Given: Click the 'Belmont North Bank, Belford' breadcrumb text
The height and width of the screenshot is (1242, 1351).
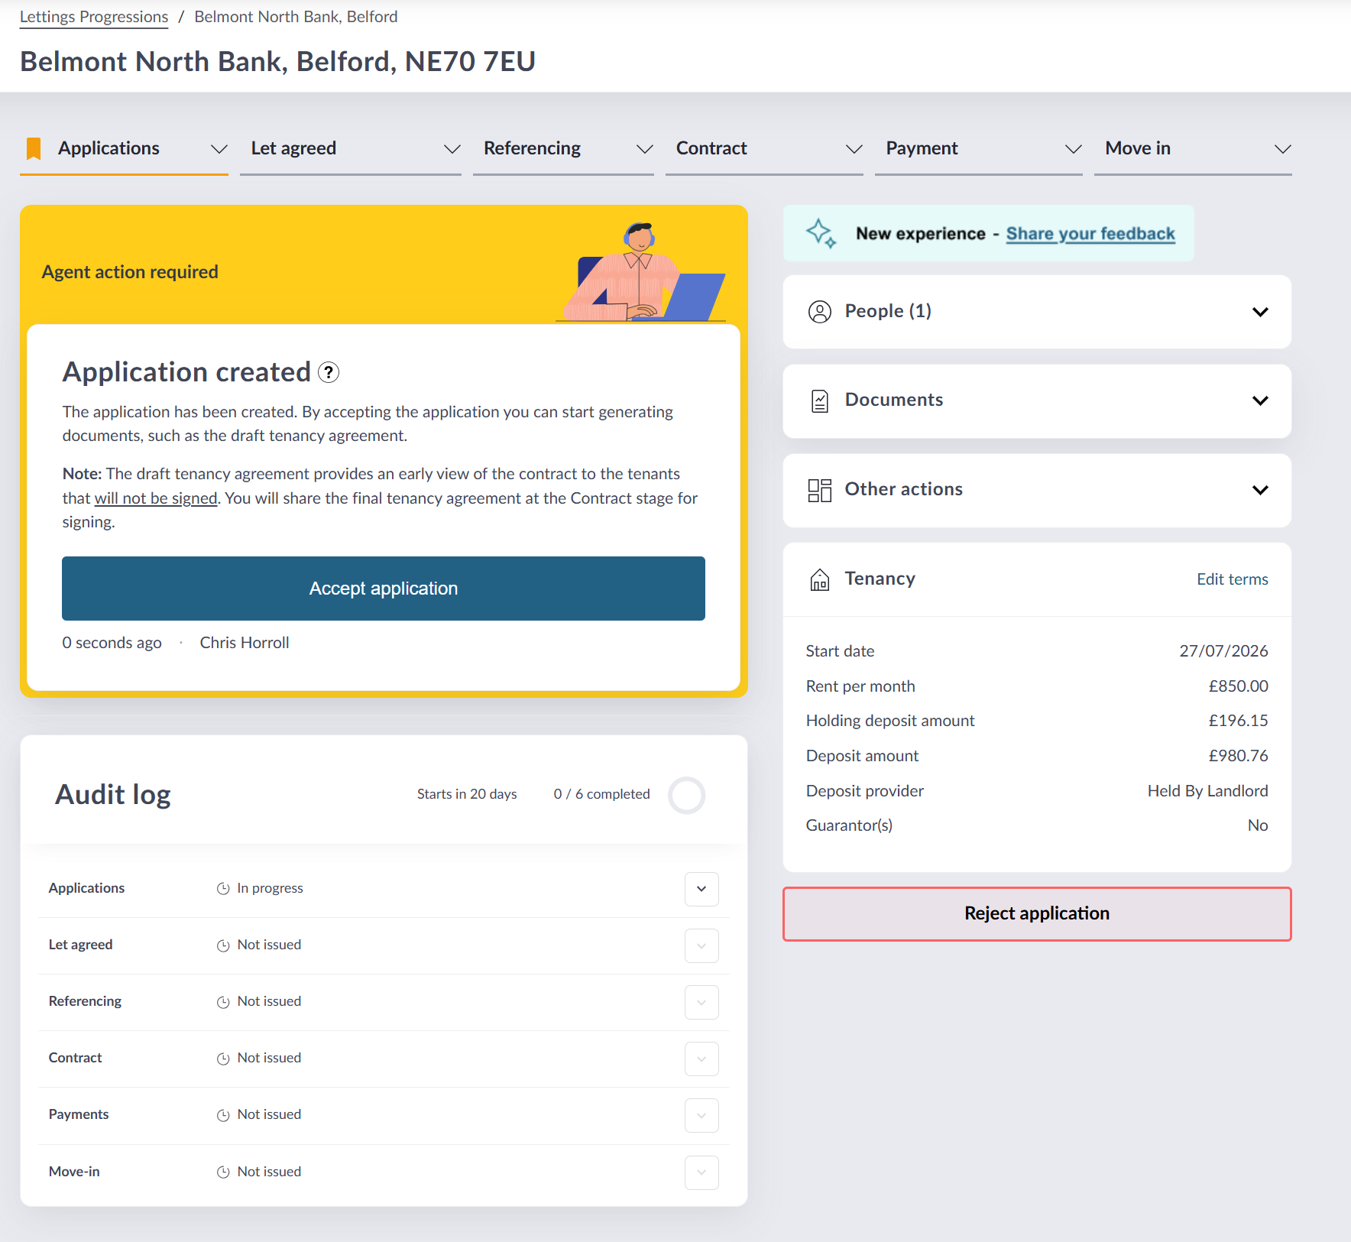Looking at the screenshot, I should (296, 17).
